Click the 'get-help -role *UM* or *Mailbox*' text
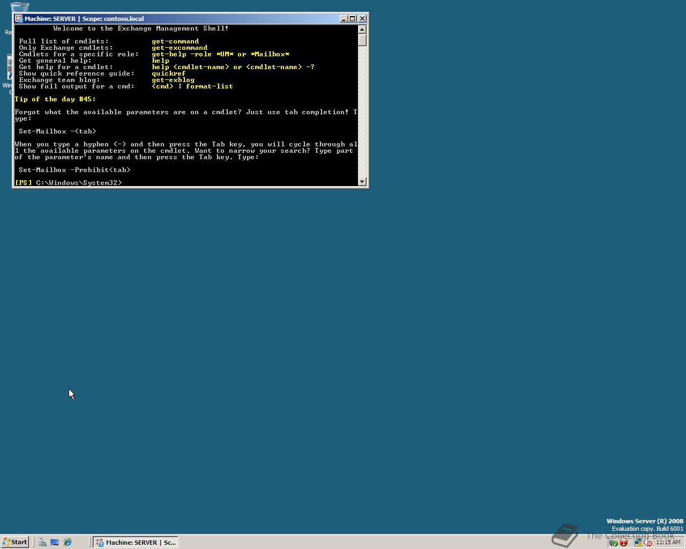Image resolution: width=686 pixels, height=549 pixels. point(221,54)
